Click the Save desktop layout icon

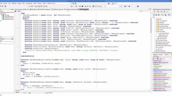[x=73, y=3]
